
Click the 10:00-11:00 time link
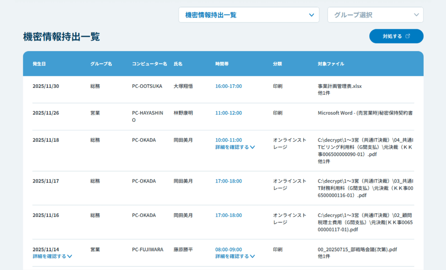coord(228,140)
